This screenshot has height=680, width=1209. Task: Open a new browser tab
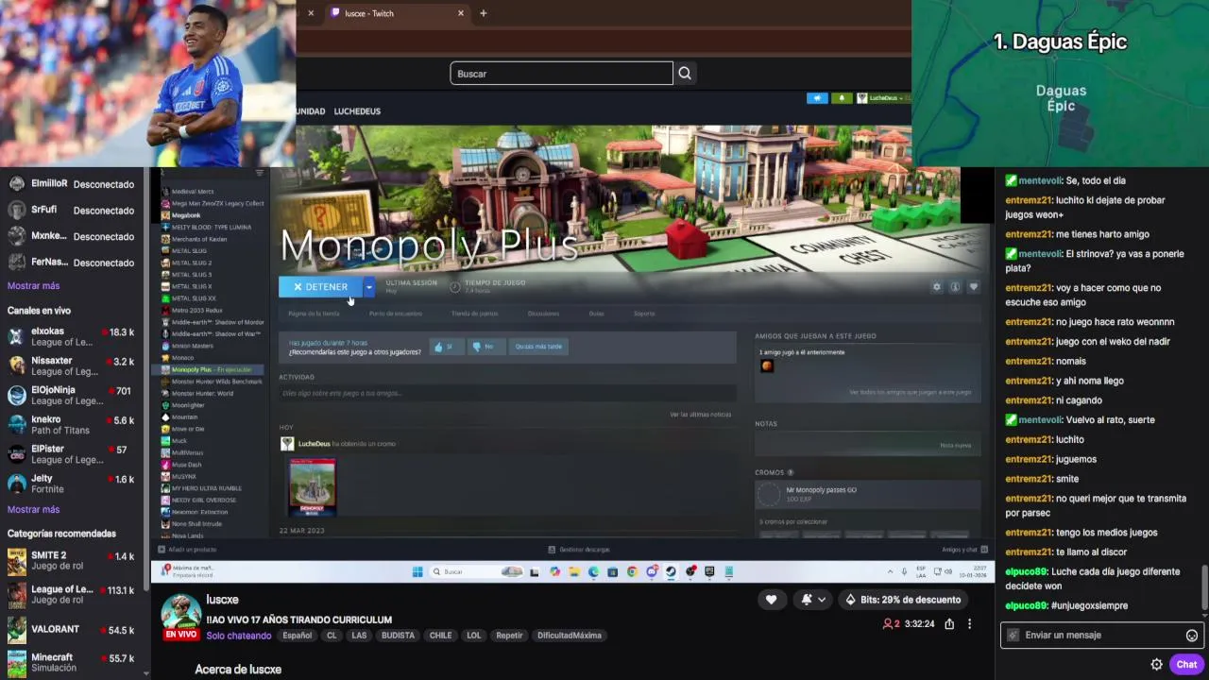tap(484, 13)
